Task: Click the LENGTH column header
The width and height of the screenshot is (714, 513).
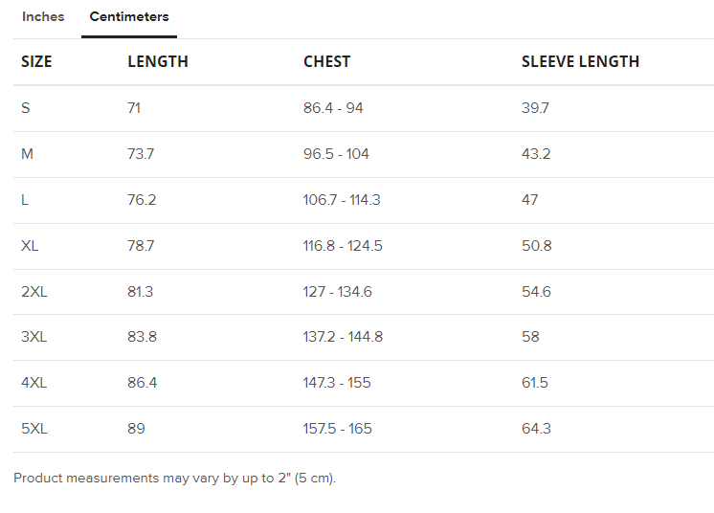Action: (158, 61)
